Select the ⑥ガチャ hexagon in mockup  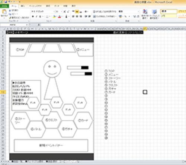(x=67, y=129)
